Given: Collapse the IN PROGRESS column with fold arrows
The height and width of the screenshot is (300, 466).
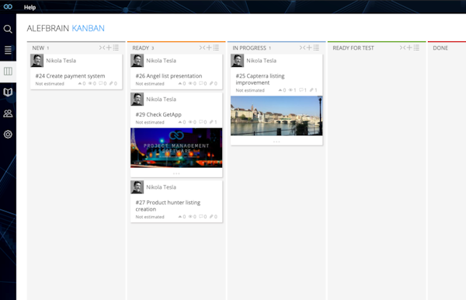Looking at the screenshot, I should (x=302, y=47).
